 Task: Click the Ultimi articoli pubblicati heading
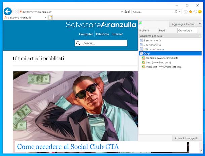coord(38,58)
